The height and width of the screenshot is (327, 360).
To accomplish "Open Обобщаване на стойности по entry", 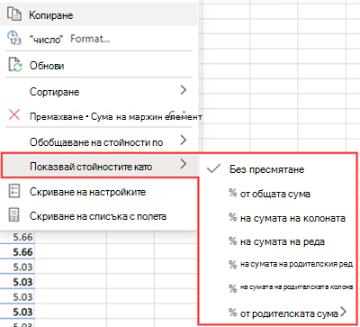I will [99, 141].
